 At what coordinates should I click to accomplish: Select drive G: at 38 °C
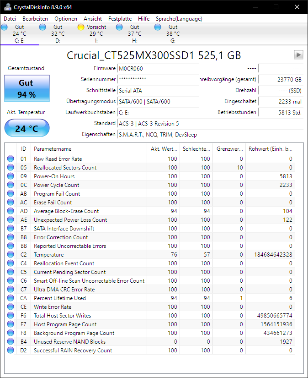point(173,34)
